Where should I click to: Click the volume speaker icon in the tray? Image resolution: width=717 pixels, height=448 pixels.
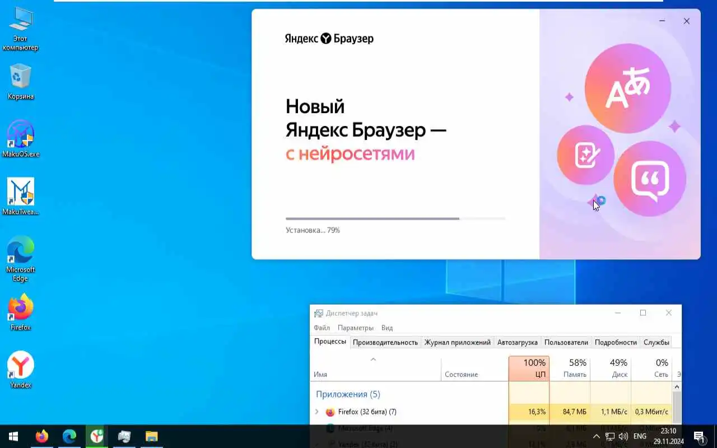pyautogui.click(x=623, y=436)
